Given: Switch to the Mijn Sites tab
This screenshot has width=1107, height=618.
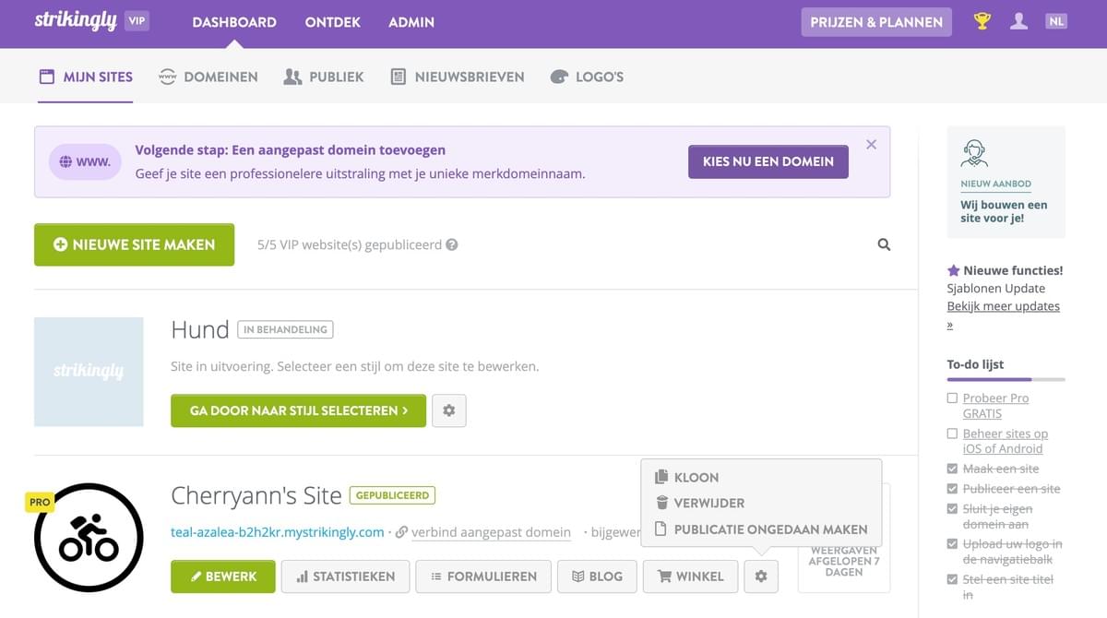Looking at the screenshot, I should pyautogui.click(x=85, y=77).
